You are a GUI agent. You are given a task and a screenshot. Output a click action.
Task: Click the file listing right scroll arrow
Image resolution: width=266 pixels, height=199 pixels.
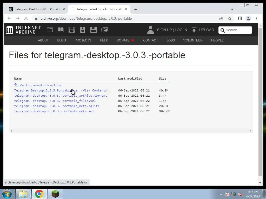[x=251, y=131]
